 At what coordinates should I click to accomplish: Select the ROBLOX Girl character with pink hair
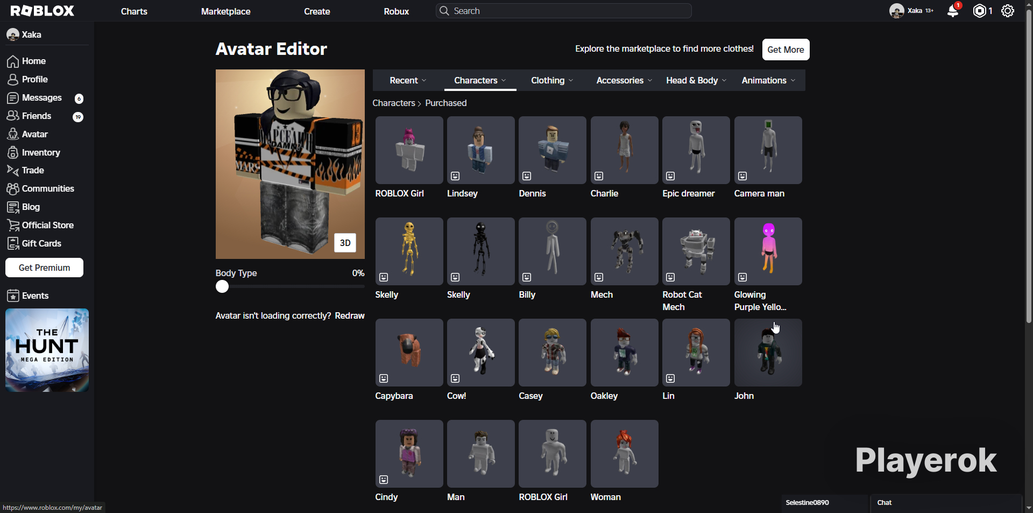(x=409, y=150)
